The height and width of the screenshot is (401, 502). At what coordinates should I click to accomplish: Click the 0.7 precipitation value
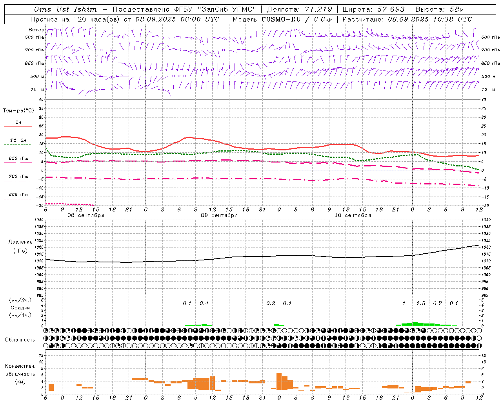(x=437, y=303)
